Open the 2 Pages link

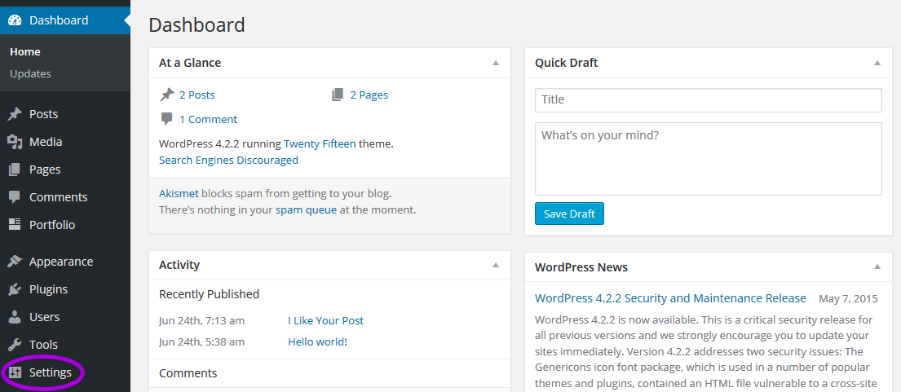point(369,95)
